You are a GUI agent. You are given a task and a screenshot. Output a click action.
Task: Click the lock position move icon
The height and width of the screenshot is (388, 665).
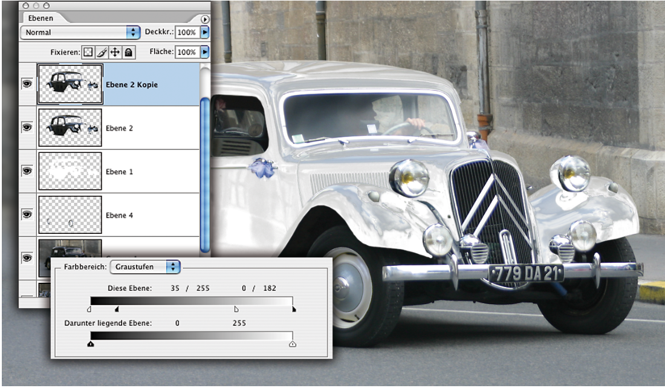[115, 53]
